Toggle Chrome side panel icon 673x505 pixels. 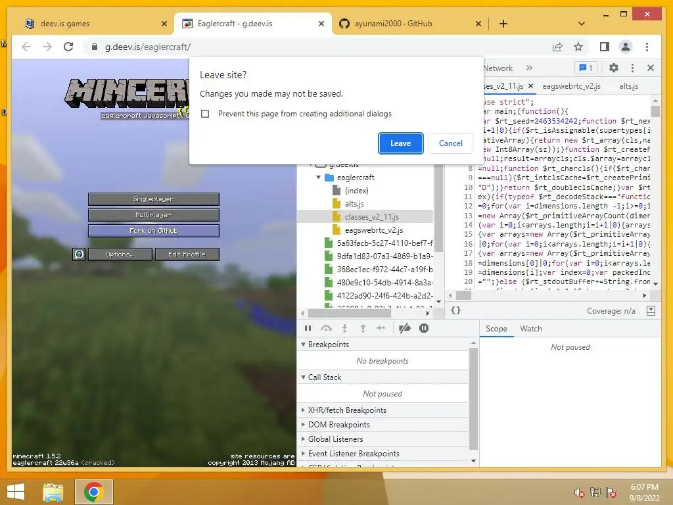[x=605, y=47]
